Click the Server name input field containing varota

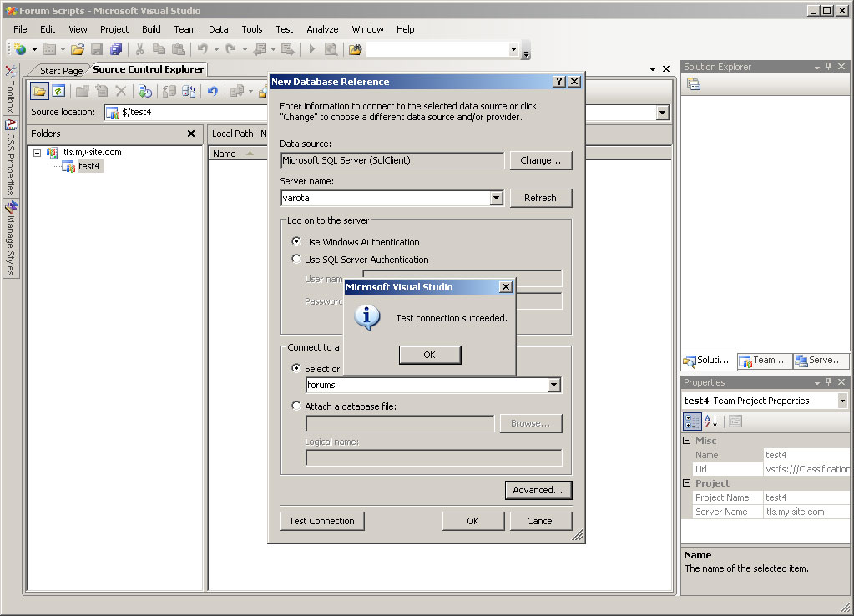(x=386, y=199)
